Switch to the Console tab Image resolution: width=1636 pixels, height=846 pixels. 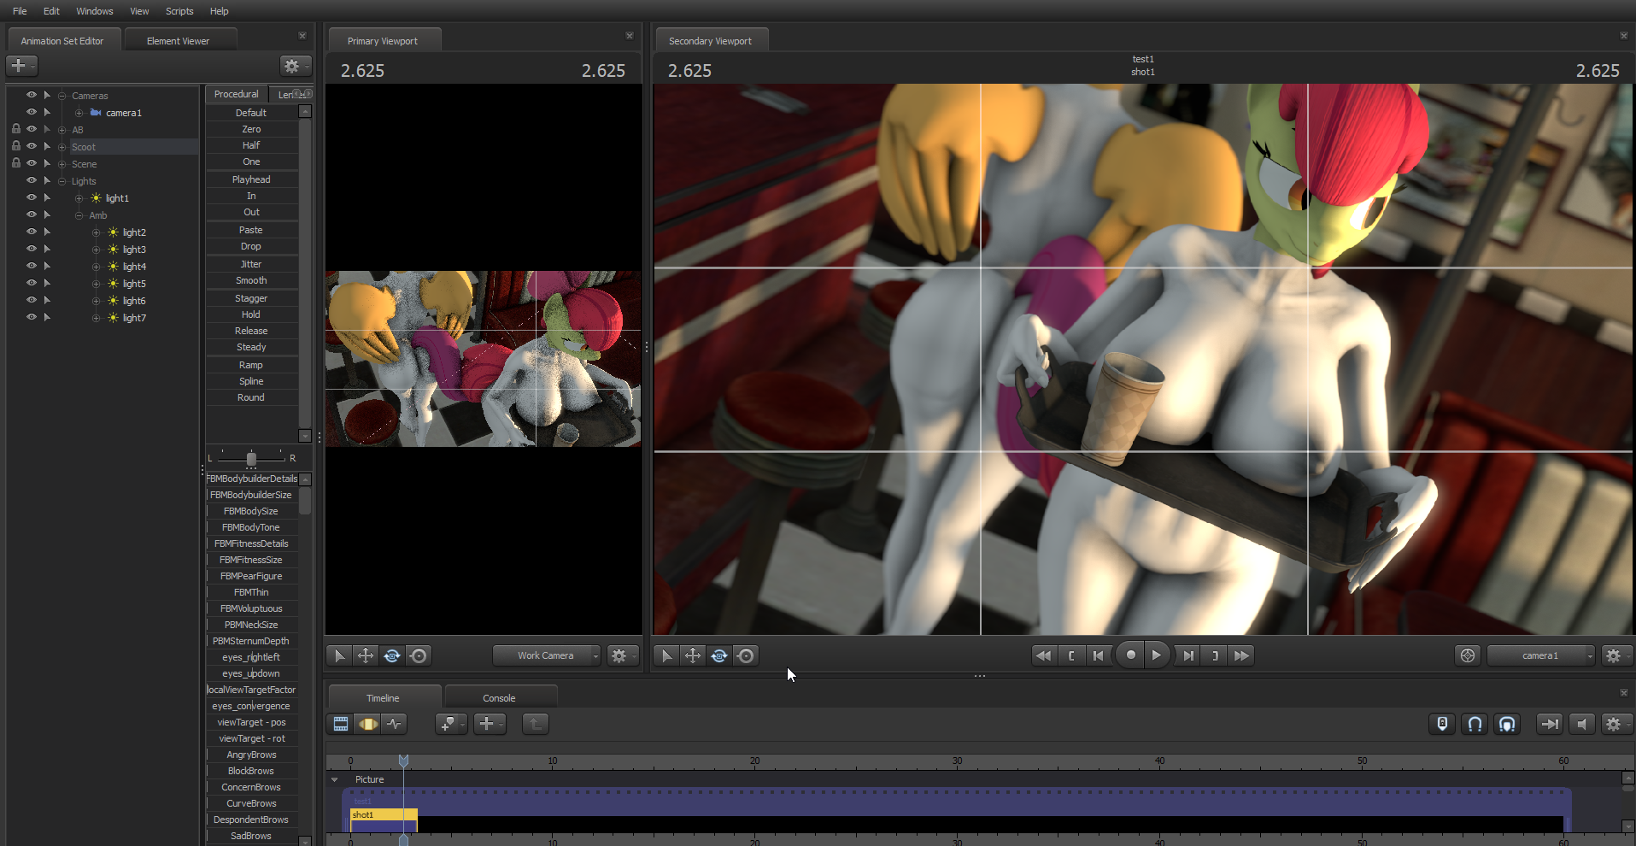coord(499,697)
